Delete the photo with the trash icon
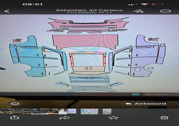The height and width of the screenshot is (126, 179). tap(164, 118)
